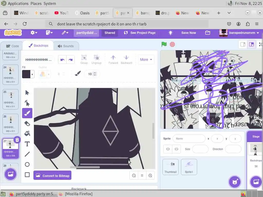Select the Reshape tool
This screenshot has height=197, width=263.
27,103
